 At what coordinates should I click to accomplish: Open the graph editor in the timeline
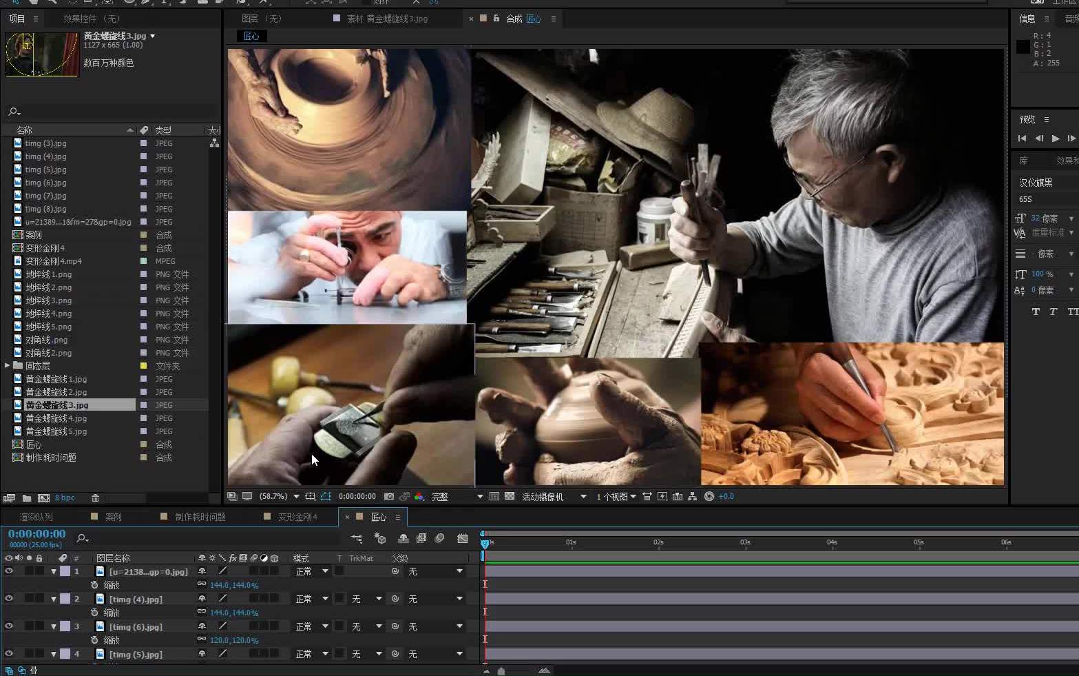(x=463, y=538)
